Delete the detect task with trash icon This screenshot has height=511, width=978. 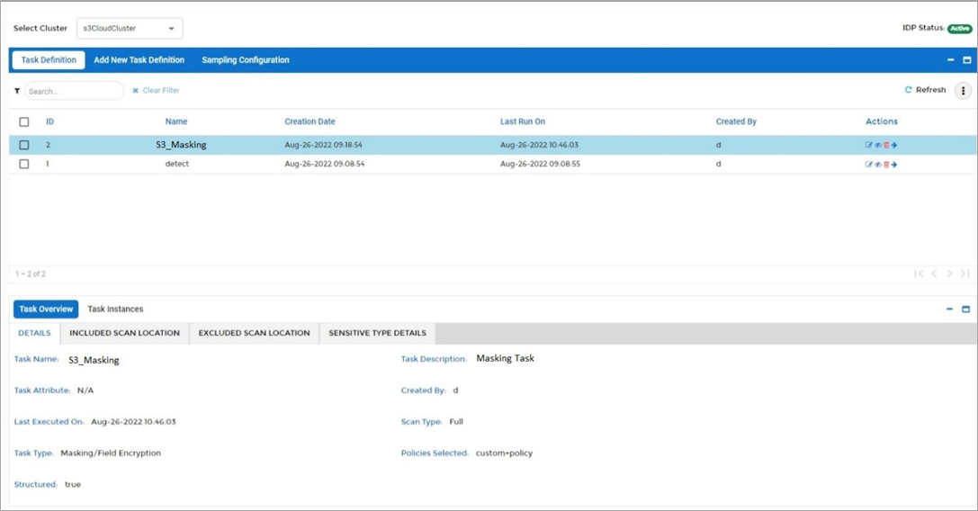pyautogui.click(x=885, y=165)
